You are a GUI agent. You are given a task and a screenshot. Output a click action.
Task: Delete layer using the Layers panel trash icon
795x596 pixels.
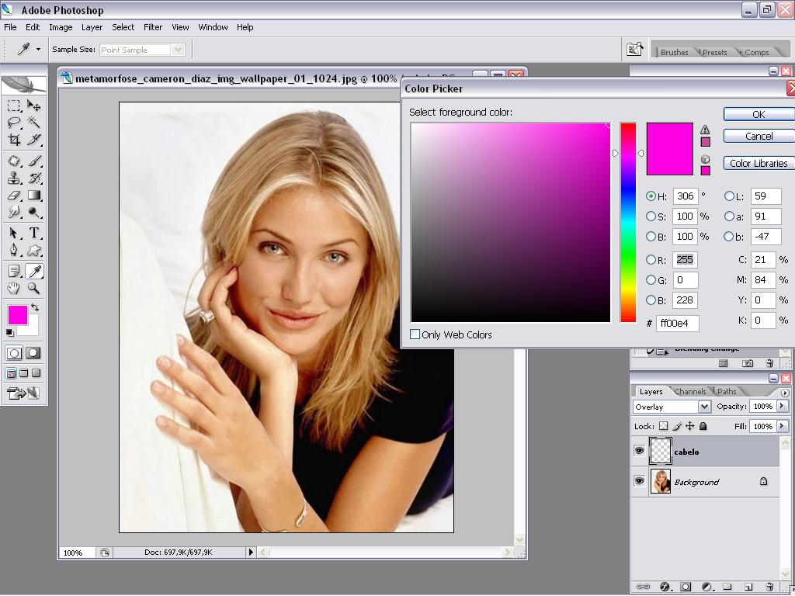pos(769,587)
